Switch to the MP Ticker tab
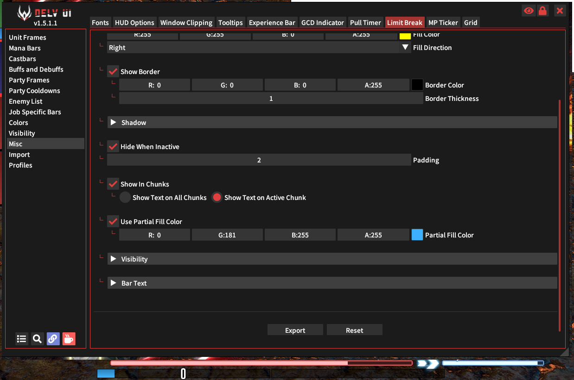The image size is (574, 380). [x=443, y=22]
